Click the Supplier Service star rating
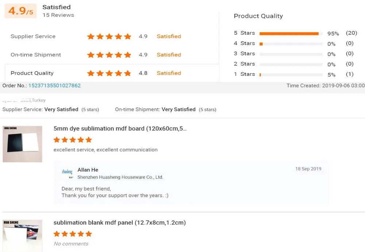Image resolution: width=365 pixels, height=252 pixels. [x=109, y=36]
